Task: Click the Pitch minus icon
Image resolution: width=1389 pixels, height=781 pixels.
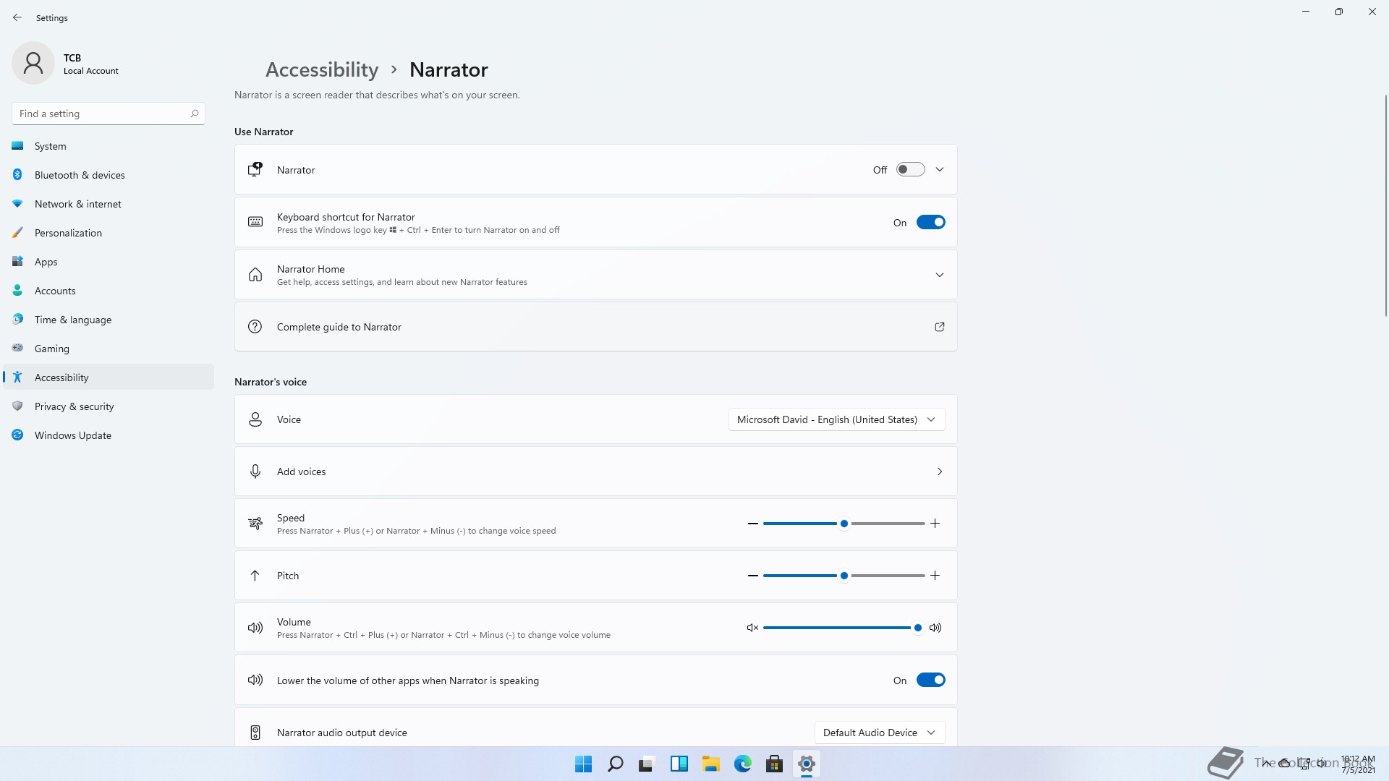Action: point(752,576)
